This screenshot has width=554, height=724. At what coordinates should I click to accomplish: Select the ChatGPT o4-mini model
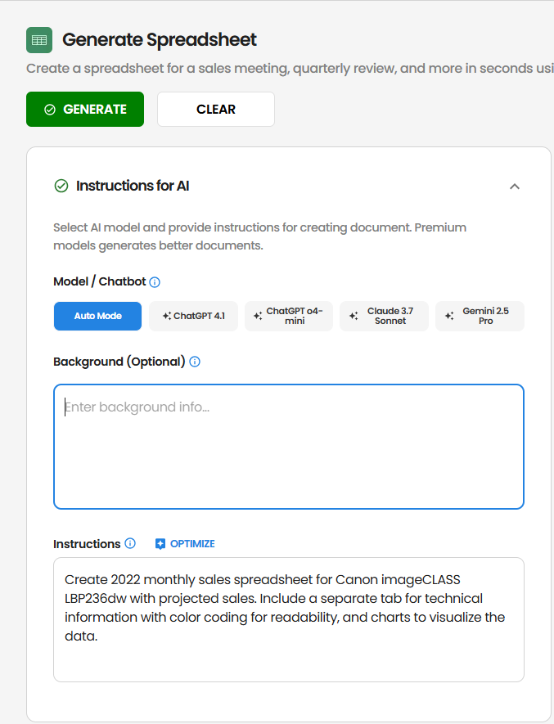click(x=288, y=316)
